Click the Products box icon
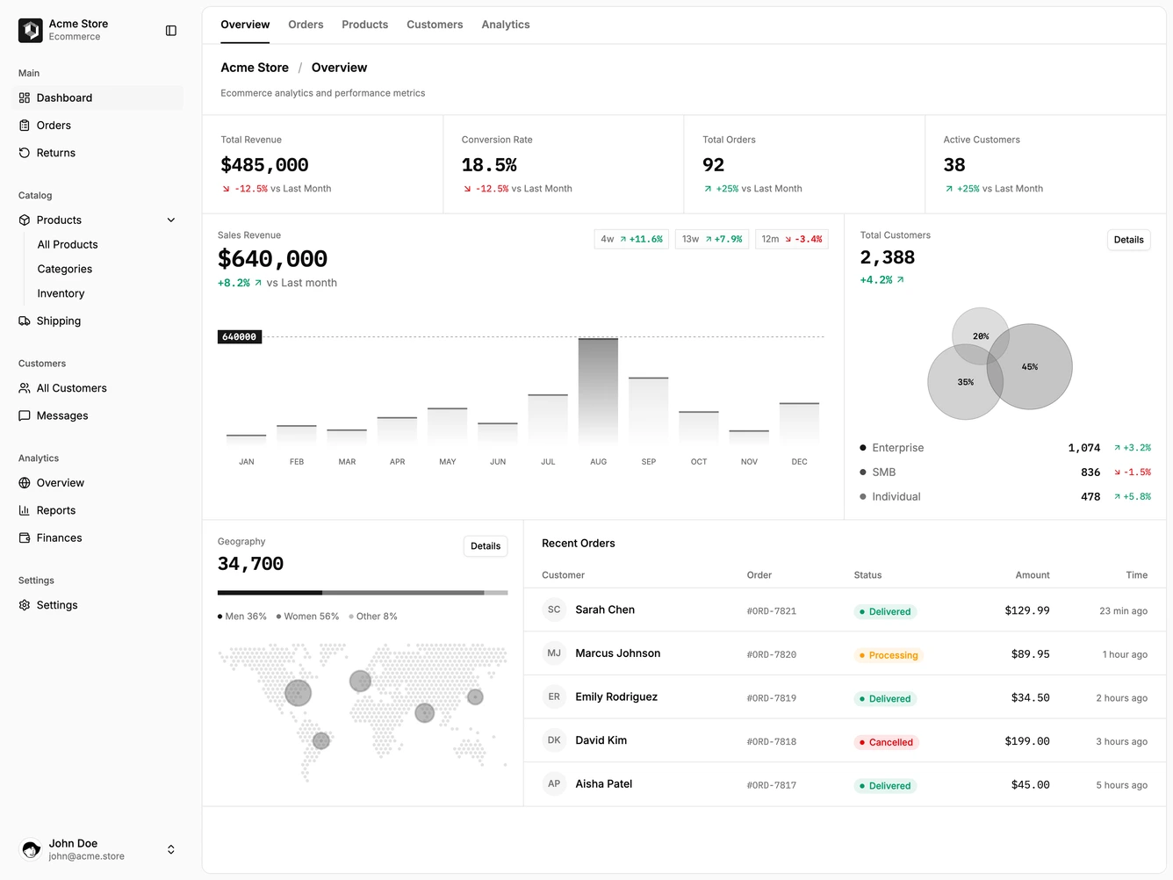Viewport: 1173px width, 880px height. coord(25,220)
